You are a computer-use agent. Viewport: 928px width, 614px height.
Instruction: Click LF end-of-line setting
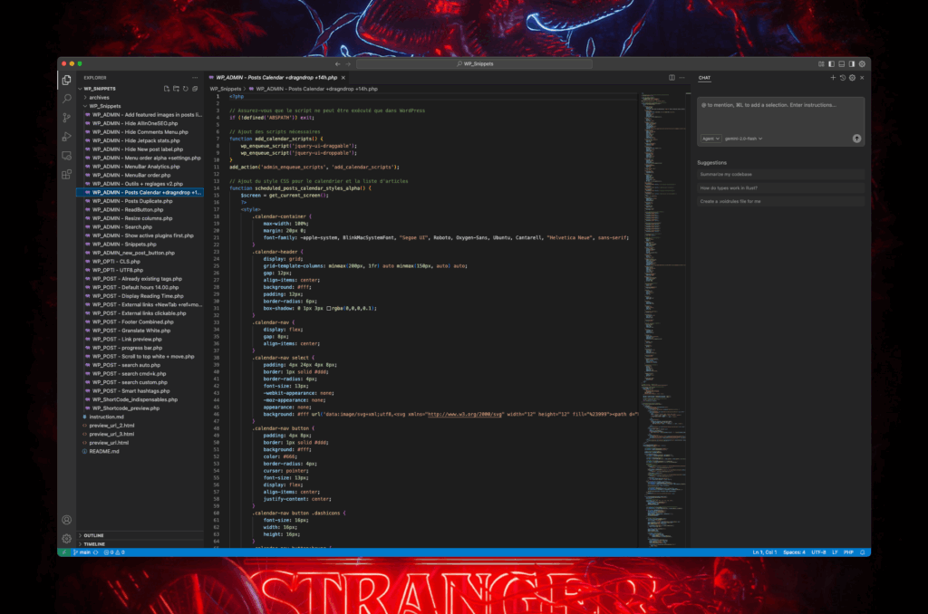coord(835,552)
